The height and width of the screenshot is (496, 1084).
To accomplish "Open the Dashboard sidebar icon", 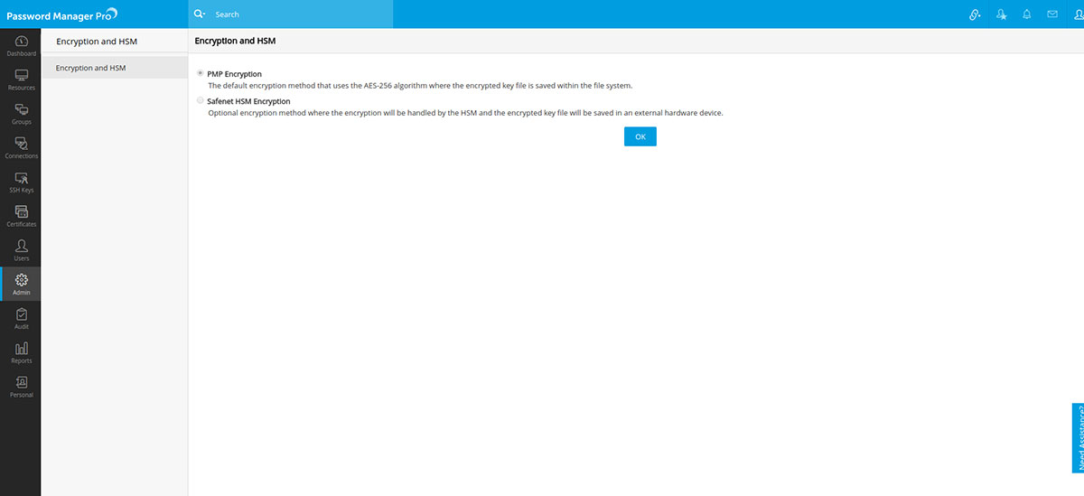I will point(21,46).
